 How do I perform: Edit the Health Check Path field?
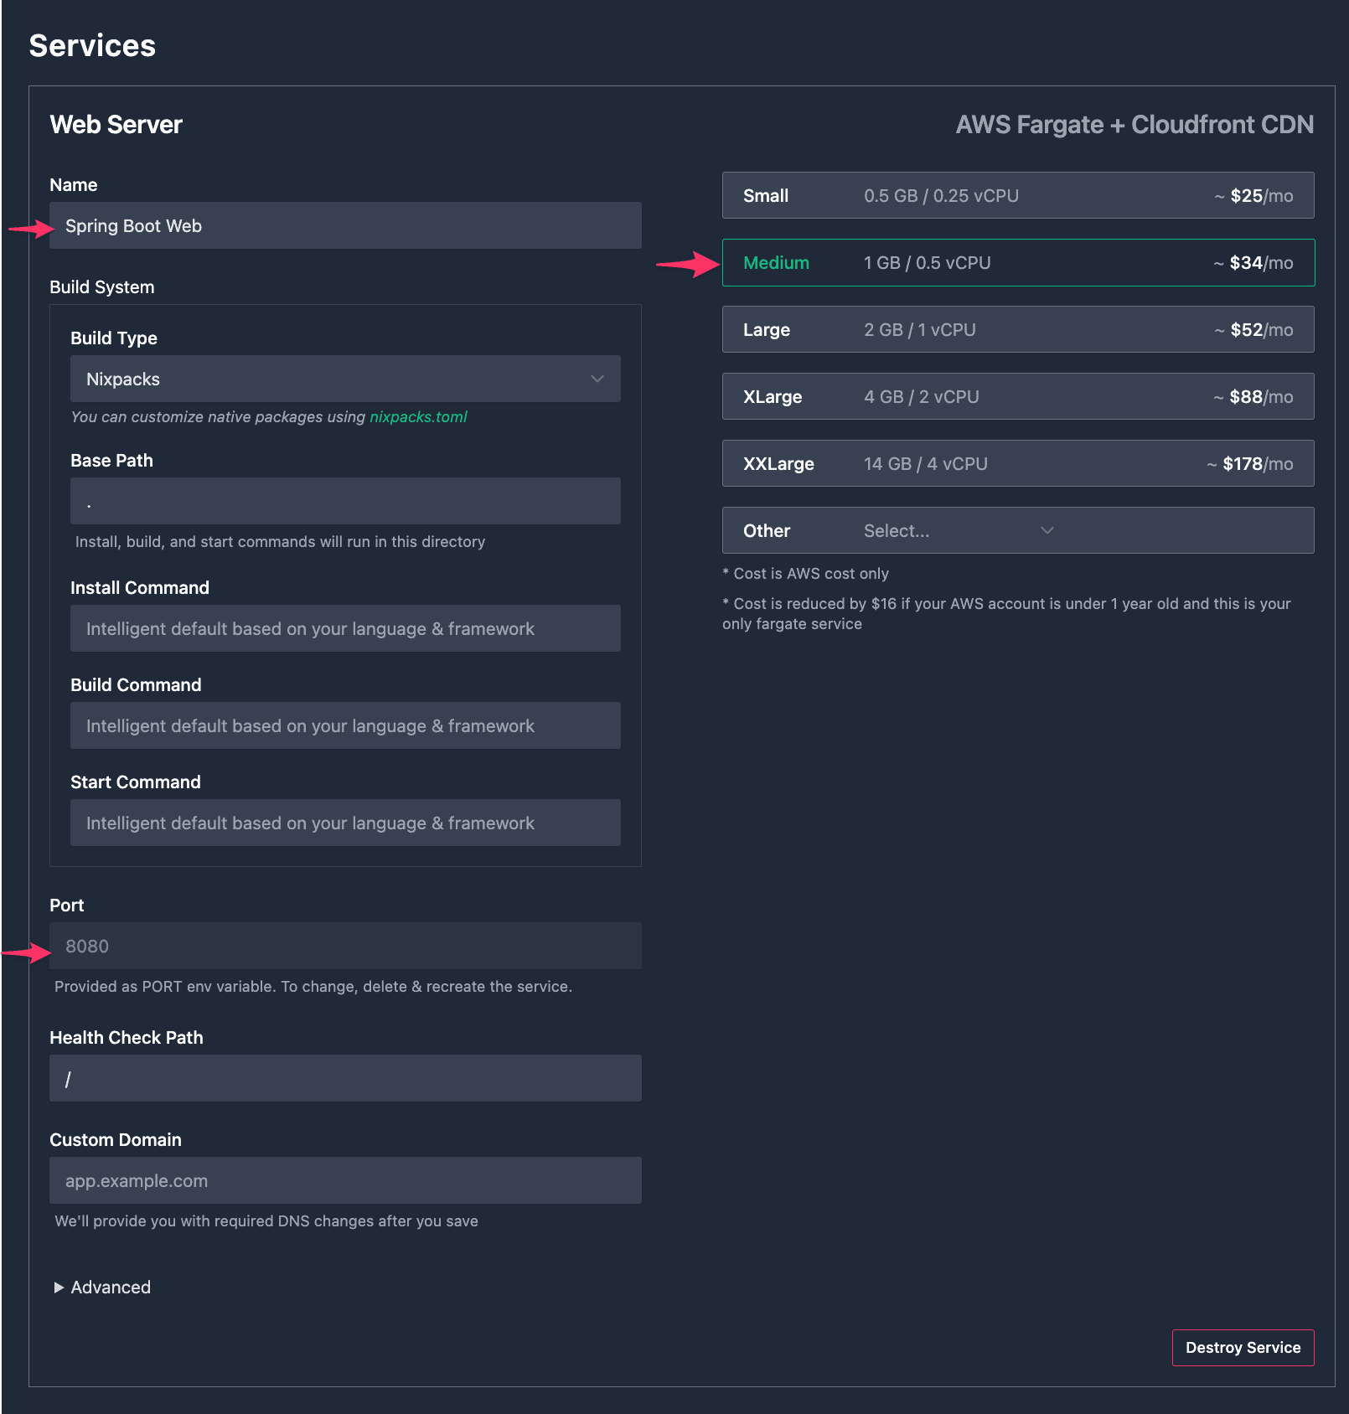coord(345,1078)
